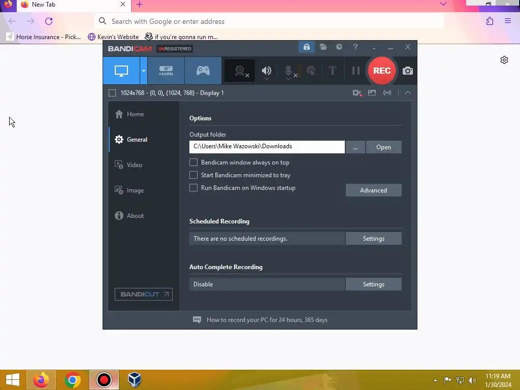Toggle the text overlay T icon
The height and width of the screenshot is (390, 520).
[x=332, y=71]
